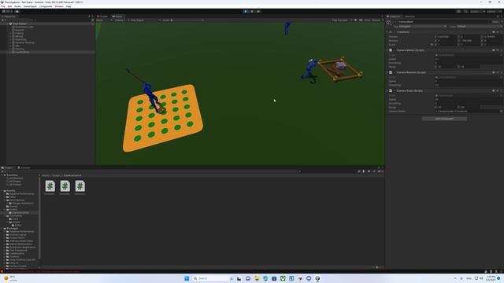The width and height of the screenshot is (504, 283).
Task: Toggle the Hierarchy panel lock icon
Action: [x=89, y=16]
